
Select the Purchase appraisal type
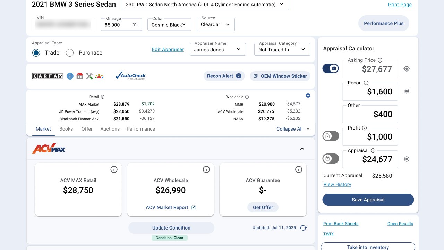click(x=70, y=53)
